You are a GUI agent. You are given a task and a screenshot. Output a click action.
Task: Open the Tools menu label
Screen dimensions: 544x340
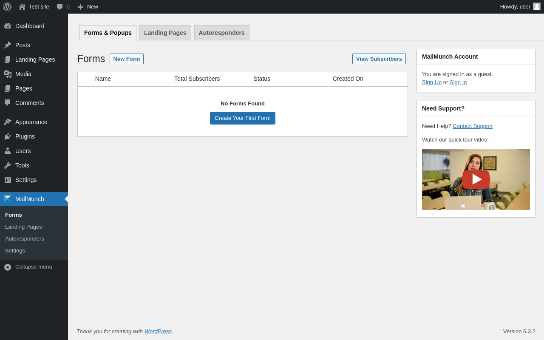[22, 165]
